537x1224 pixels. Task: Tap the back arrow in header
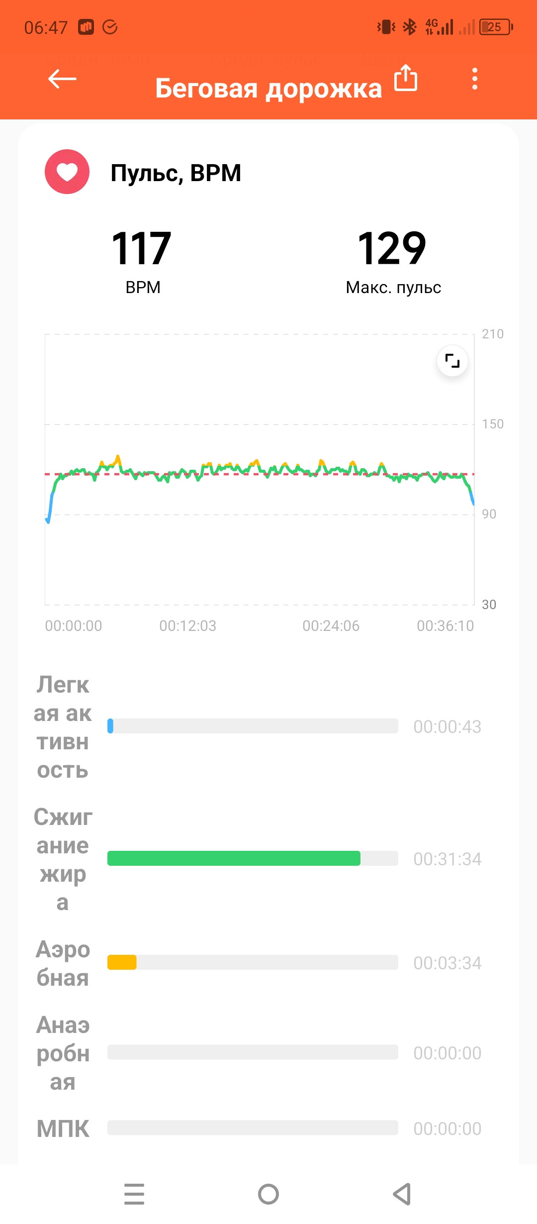[x=62, y=79]
